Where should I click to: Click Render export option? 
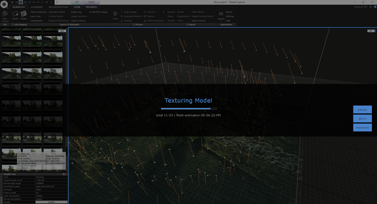tap(171, 21)
